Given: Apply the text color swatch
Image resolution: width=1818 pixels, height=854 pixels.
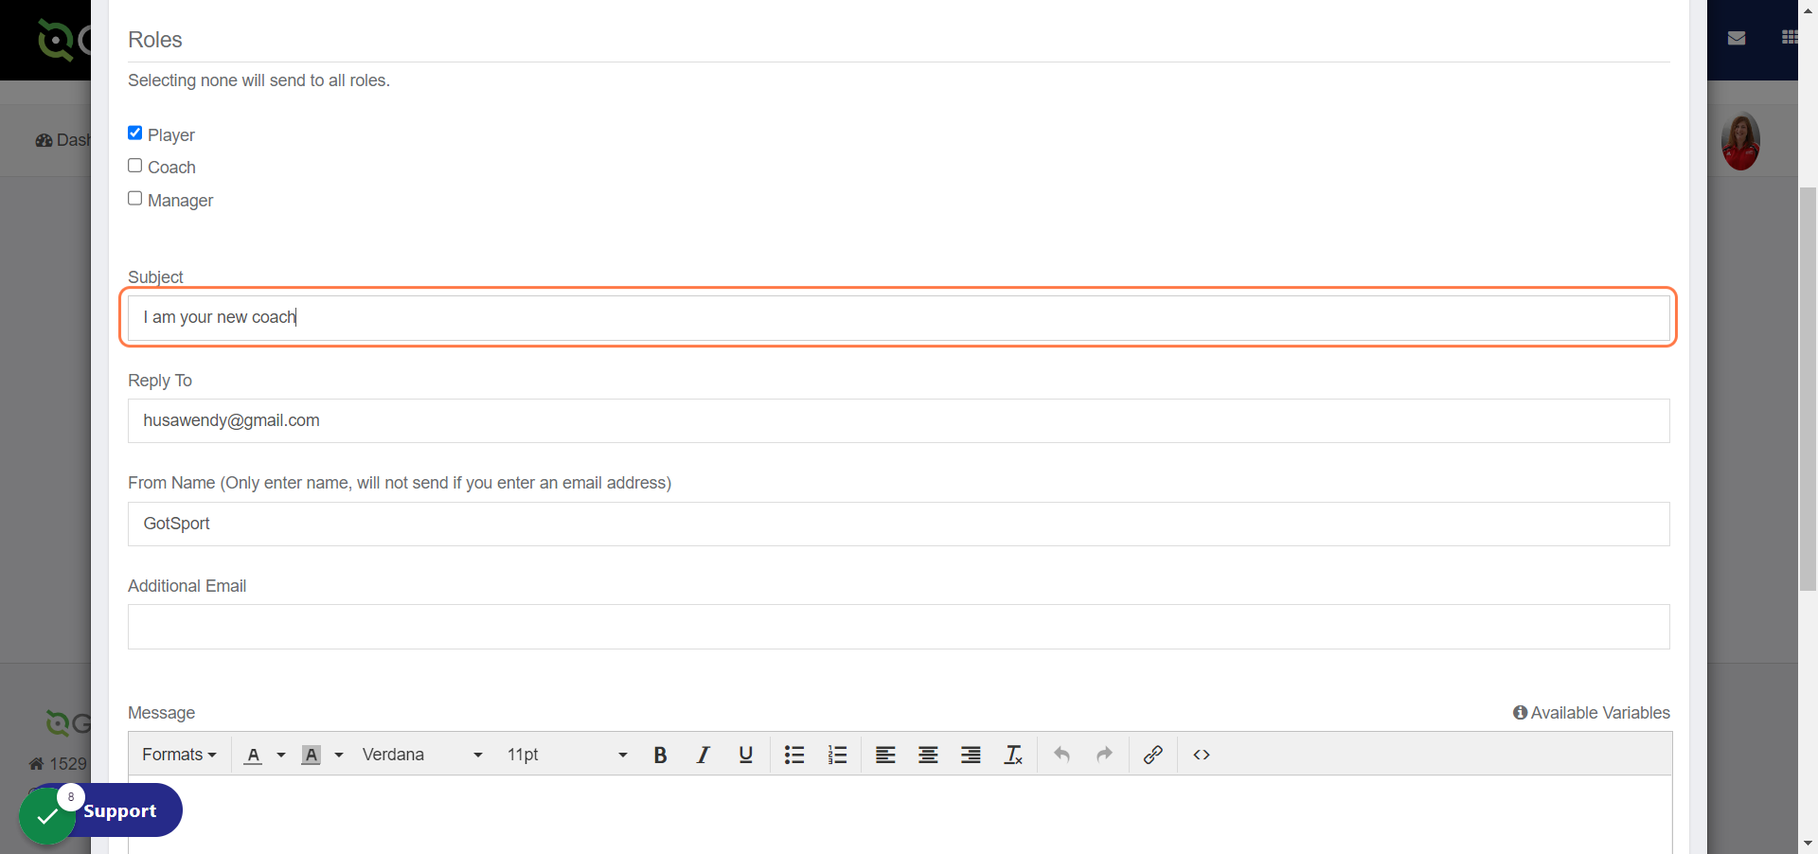Looking at the screenshot, I should (253, 755).
